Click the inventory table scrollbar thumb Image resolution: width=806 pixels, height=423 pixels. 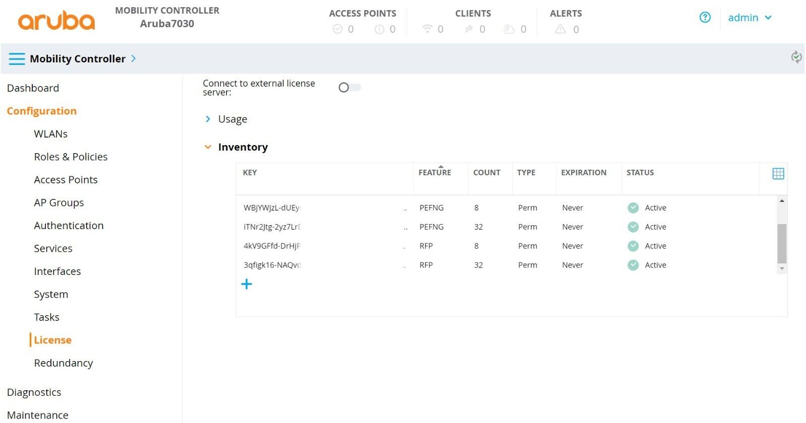click(781, 244)
